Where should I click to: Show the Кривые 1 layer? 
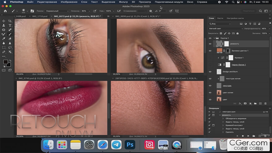click(210, 58)
